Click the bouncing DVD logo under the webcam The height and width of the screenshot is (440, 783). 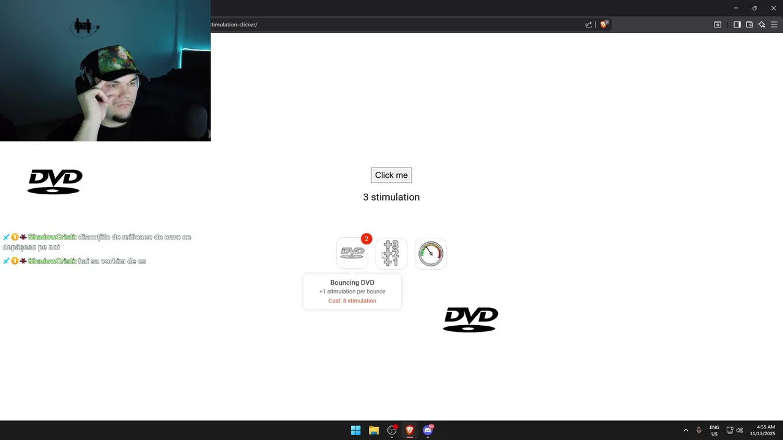point(55,182)
